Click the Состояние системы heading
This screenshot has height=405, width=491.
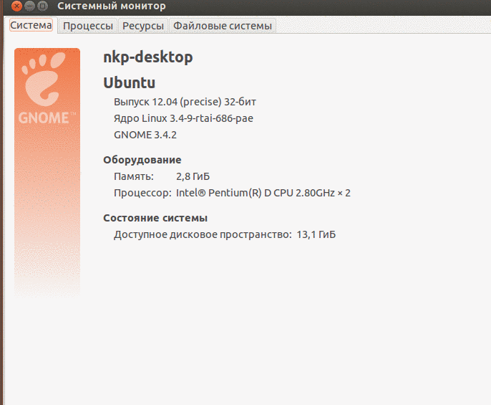[155, 218]
